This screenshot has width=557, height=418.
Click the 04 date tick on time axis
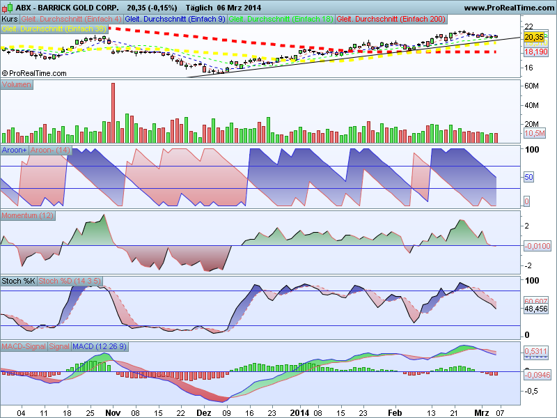22,413
